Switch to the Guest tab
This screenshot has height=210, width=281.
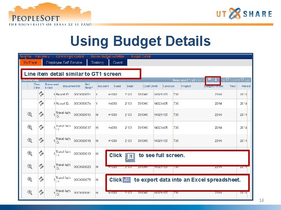(x=118, y=63)
